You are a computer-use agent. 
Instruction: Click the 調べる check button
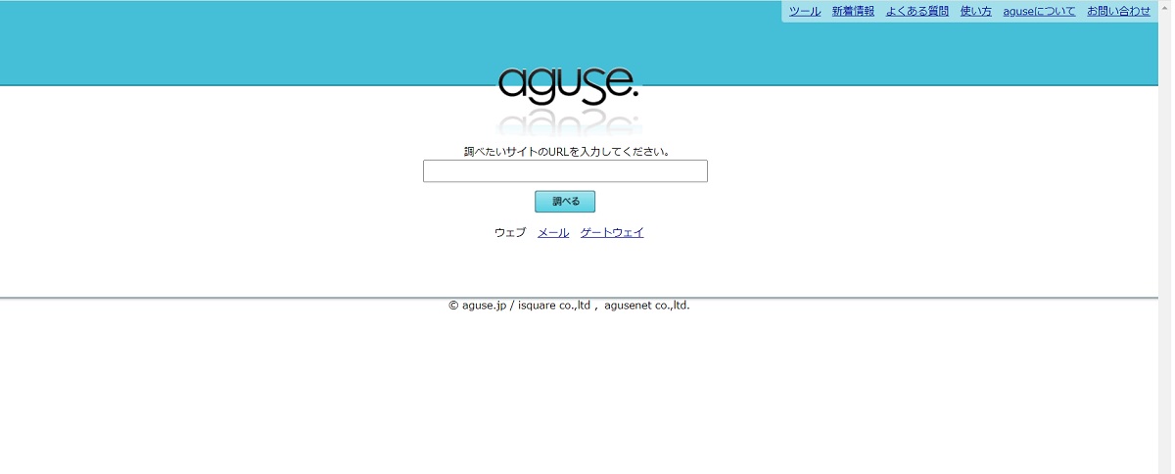pos(565,202)
